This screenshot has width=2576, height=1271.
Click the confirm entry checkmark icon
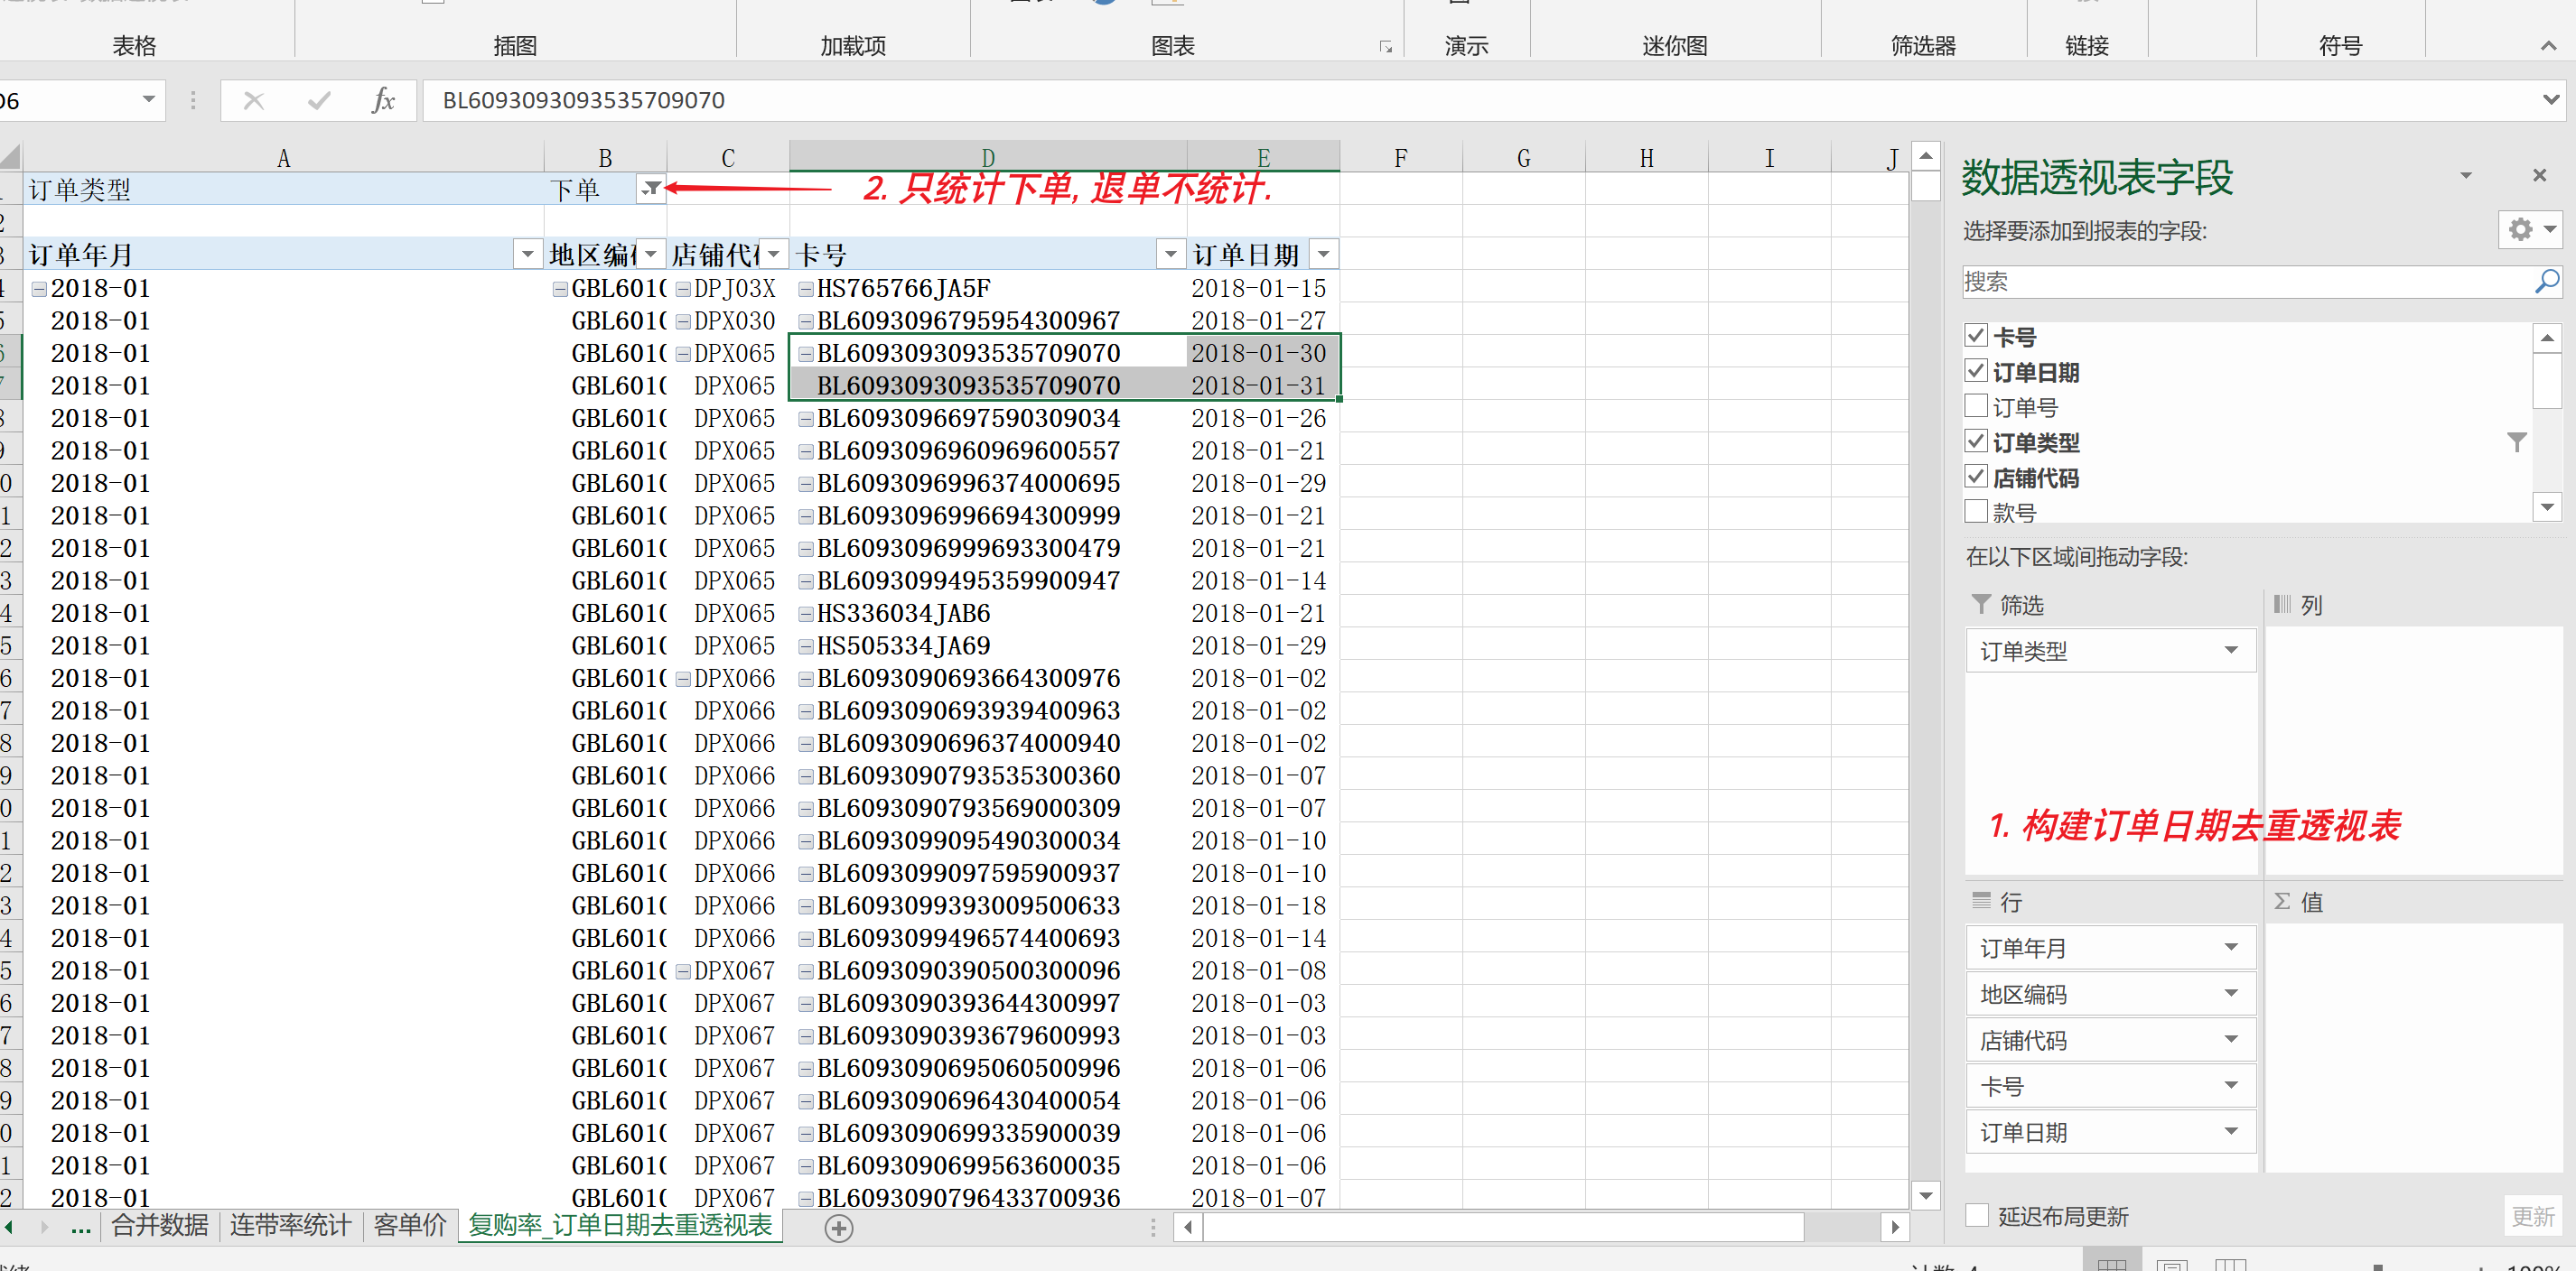tap(319, 101)
